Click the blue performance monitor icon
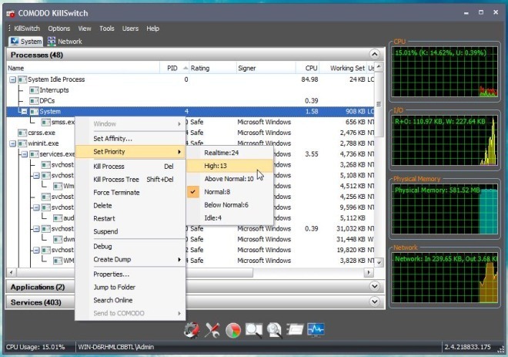Image resolution: width=508 pixels, height=357 pixels. pos(316,330)
